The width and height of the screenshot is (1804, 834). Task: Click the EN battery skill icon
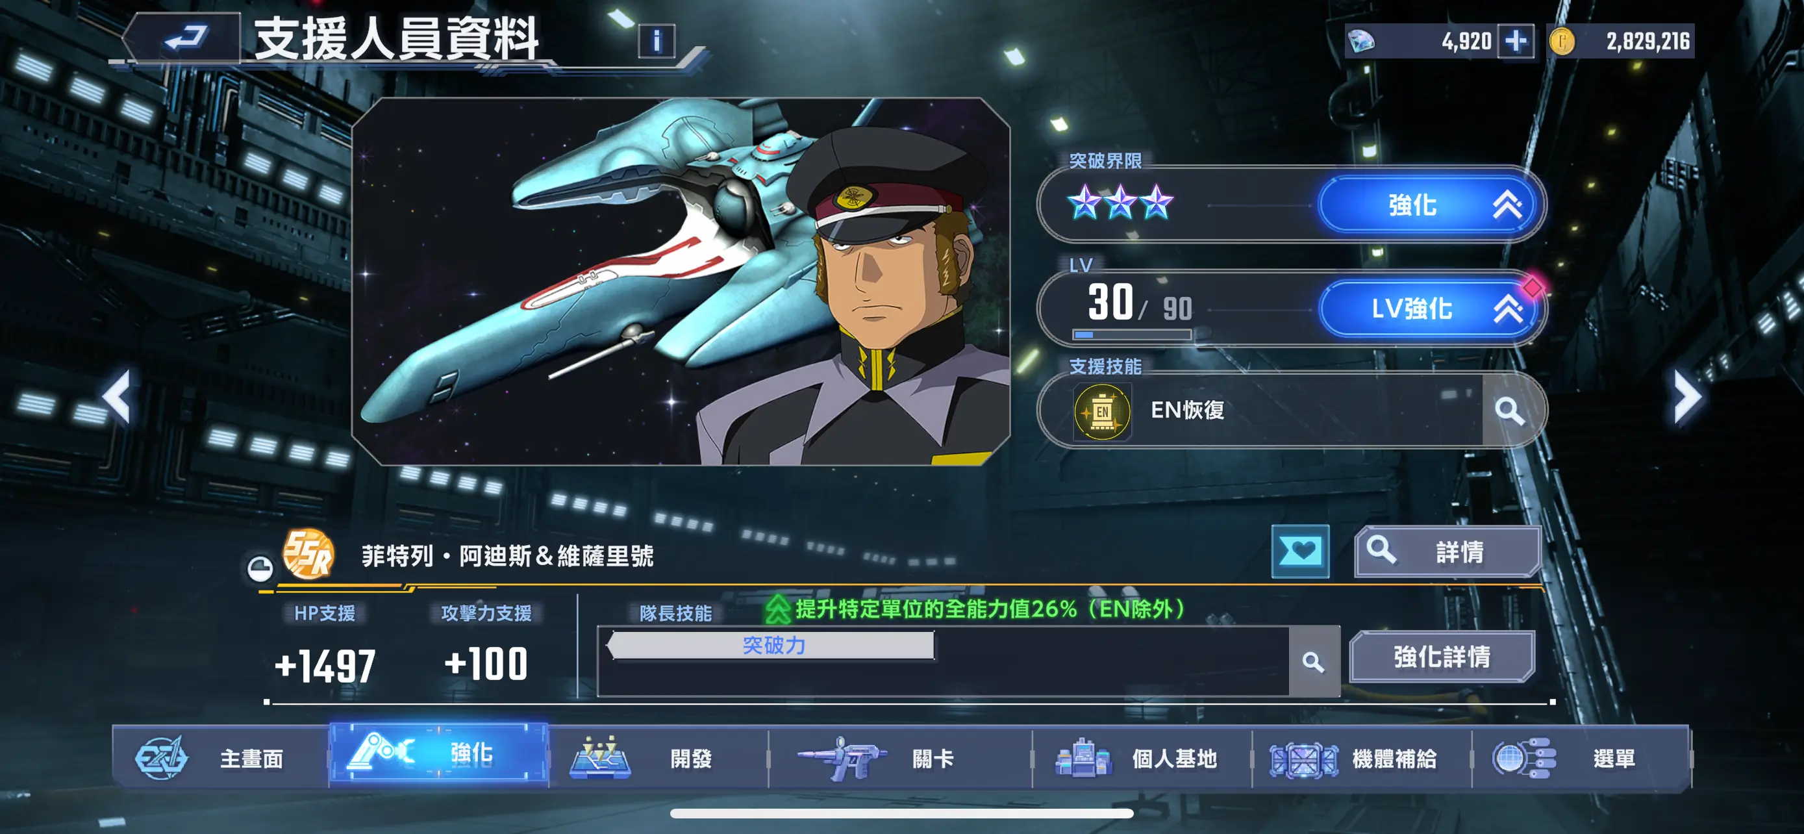coord(1102,411)
